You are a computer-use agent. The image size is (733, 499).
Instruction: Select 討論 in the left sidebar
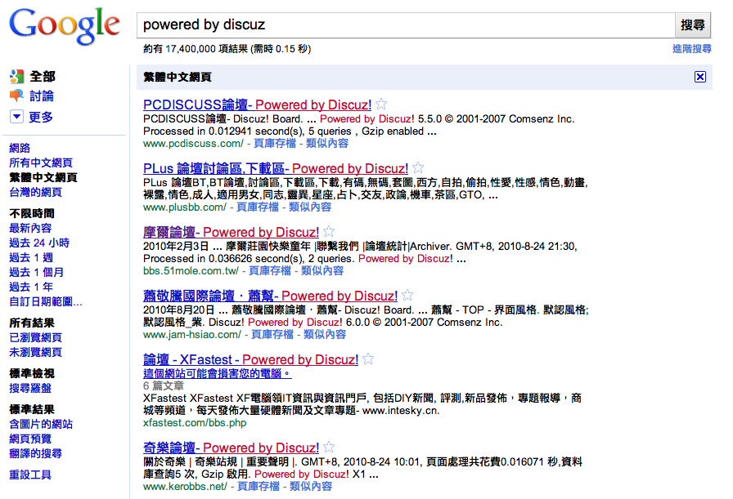pyautogui.click(x=42, y=96)
